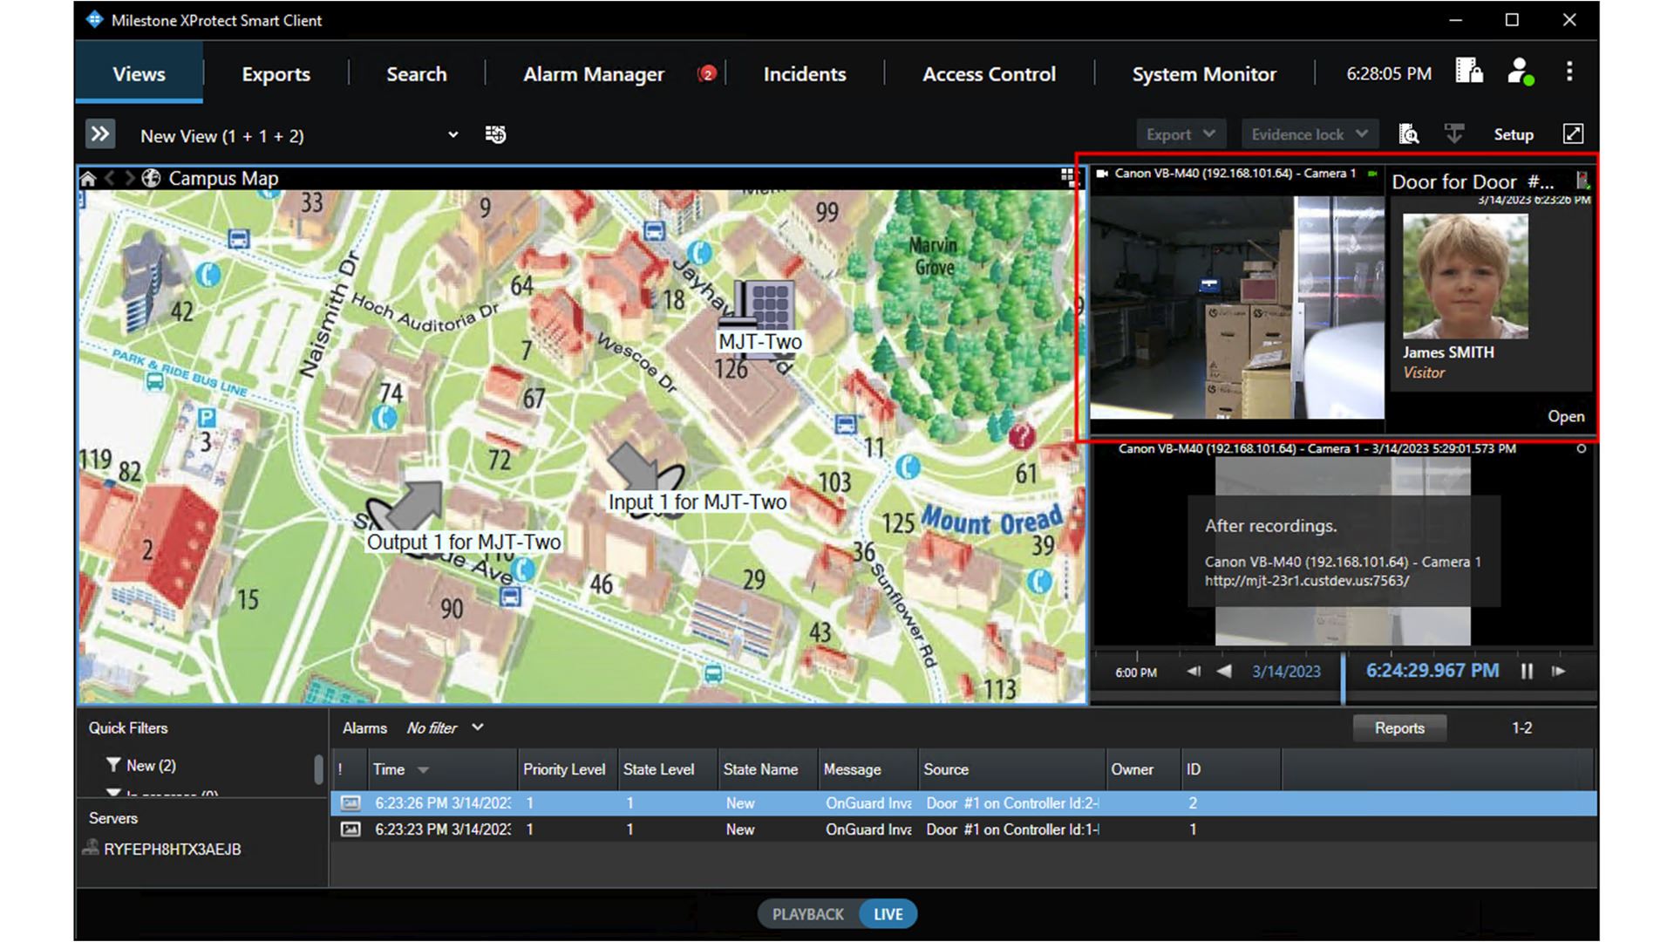Open the three-dot settings menu
Viewport: 1674px width, 942px height.
coord(1569,72)
